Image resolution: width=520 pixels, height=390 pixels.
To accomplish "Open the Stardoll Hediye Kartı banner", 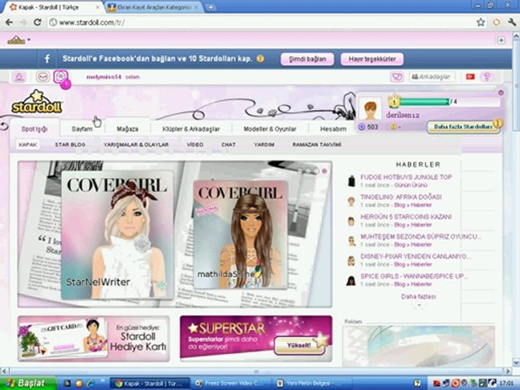I will 94,339.
